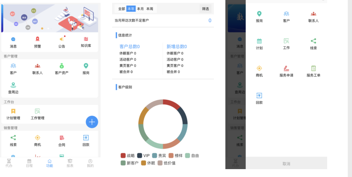Tap 服务申请 icon in popup menu
352x177 pixels.
point(286,68)
